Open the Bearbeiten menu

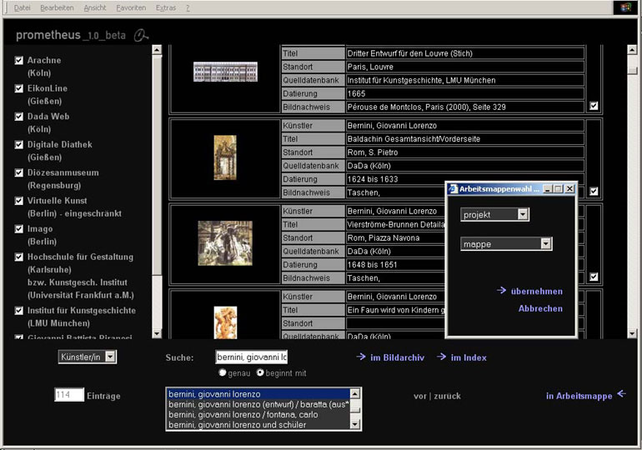58,7
